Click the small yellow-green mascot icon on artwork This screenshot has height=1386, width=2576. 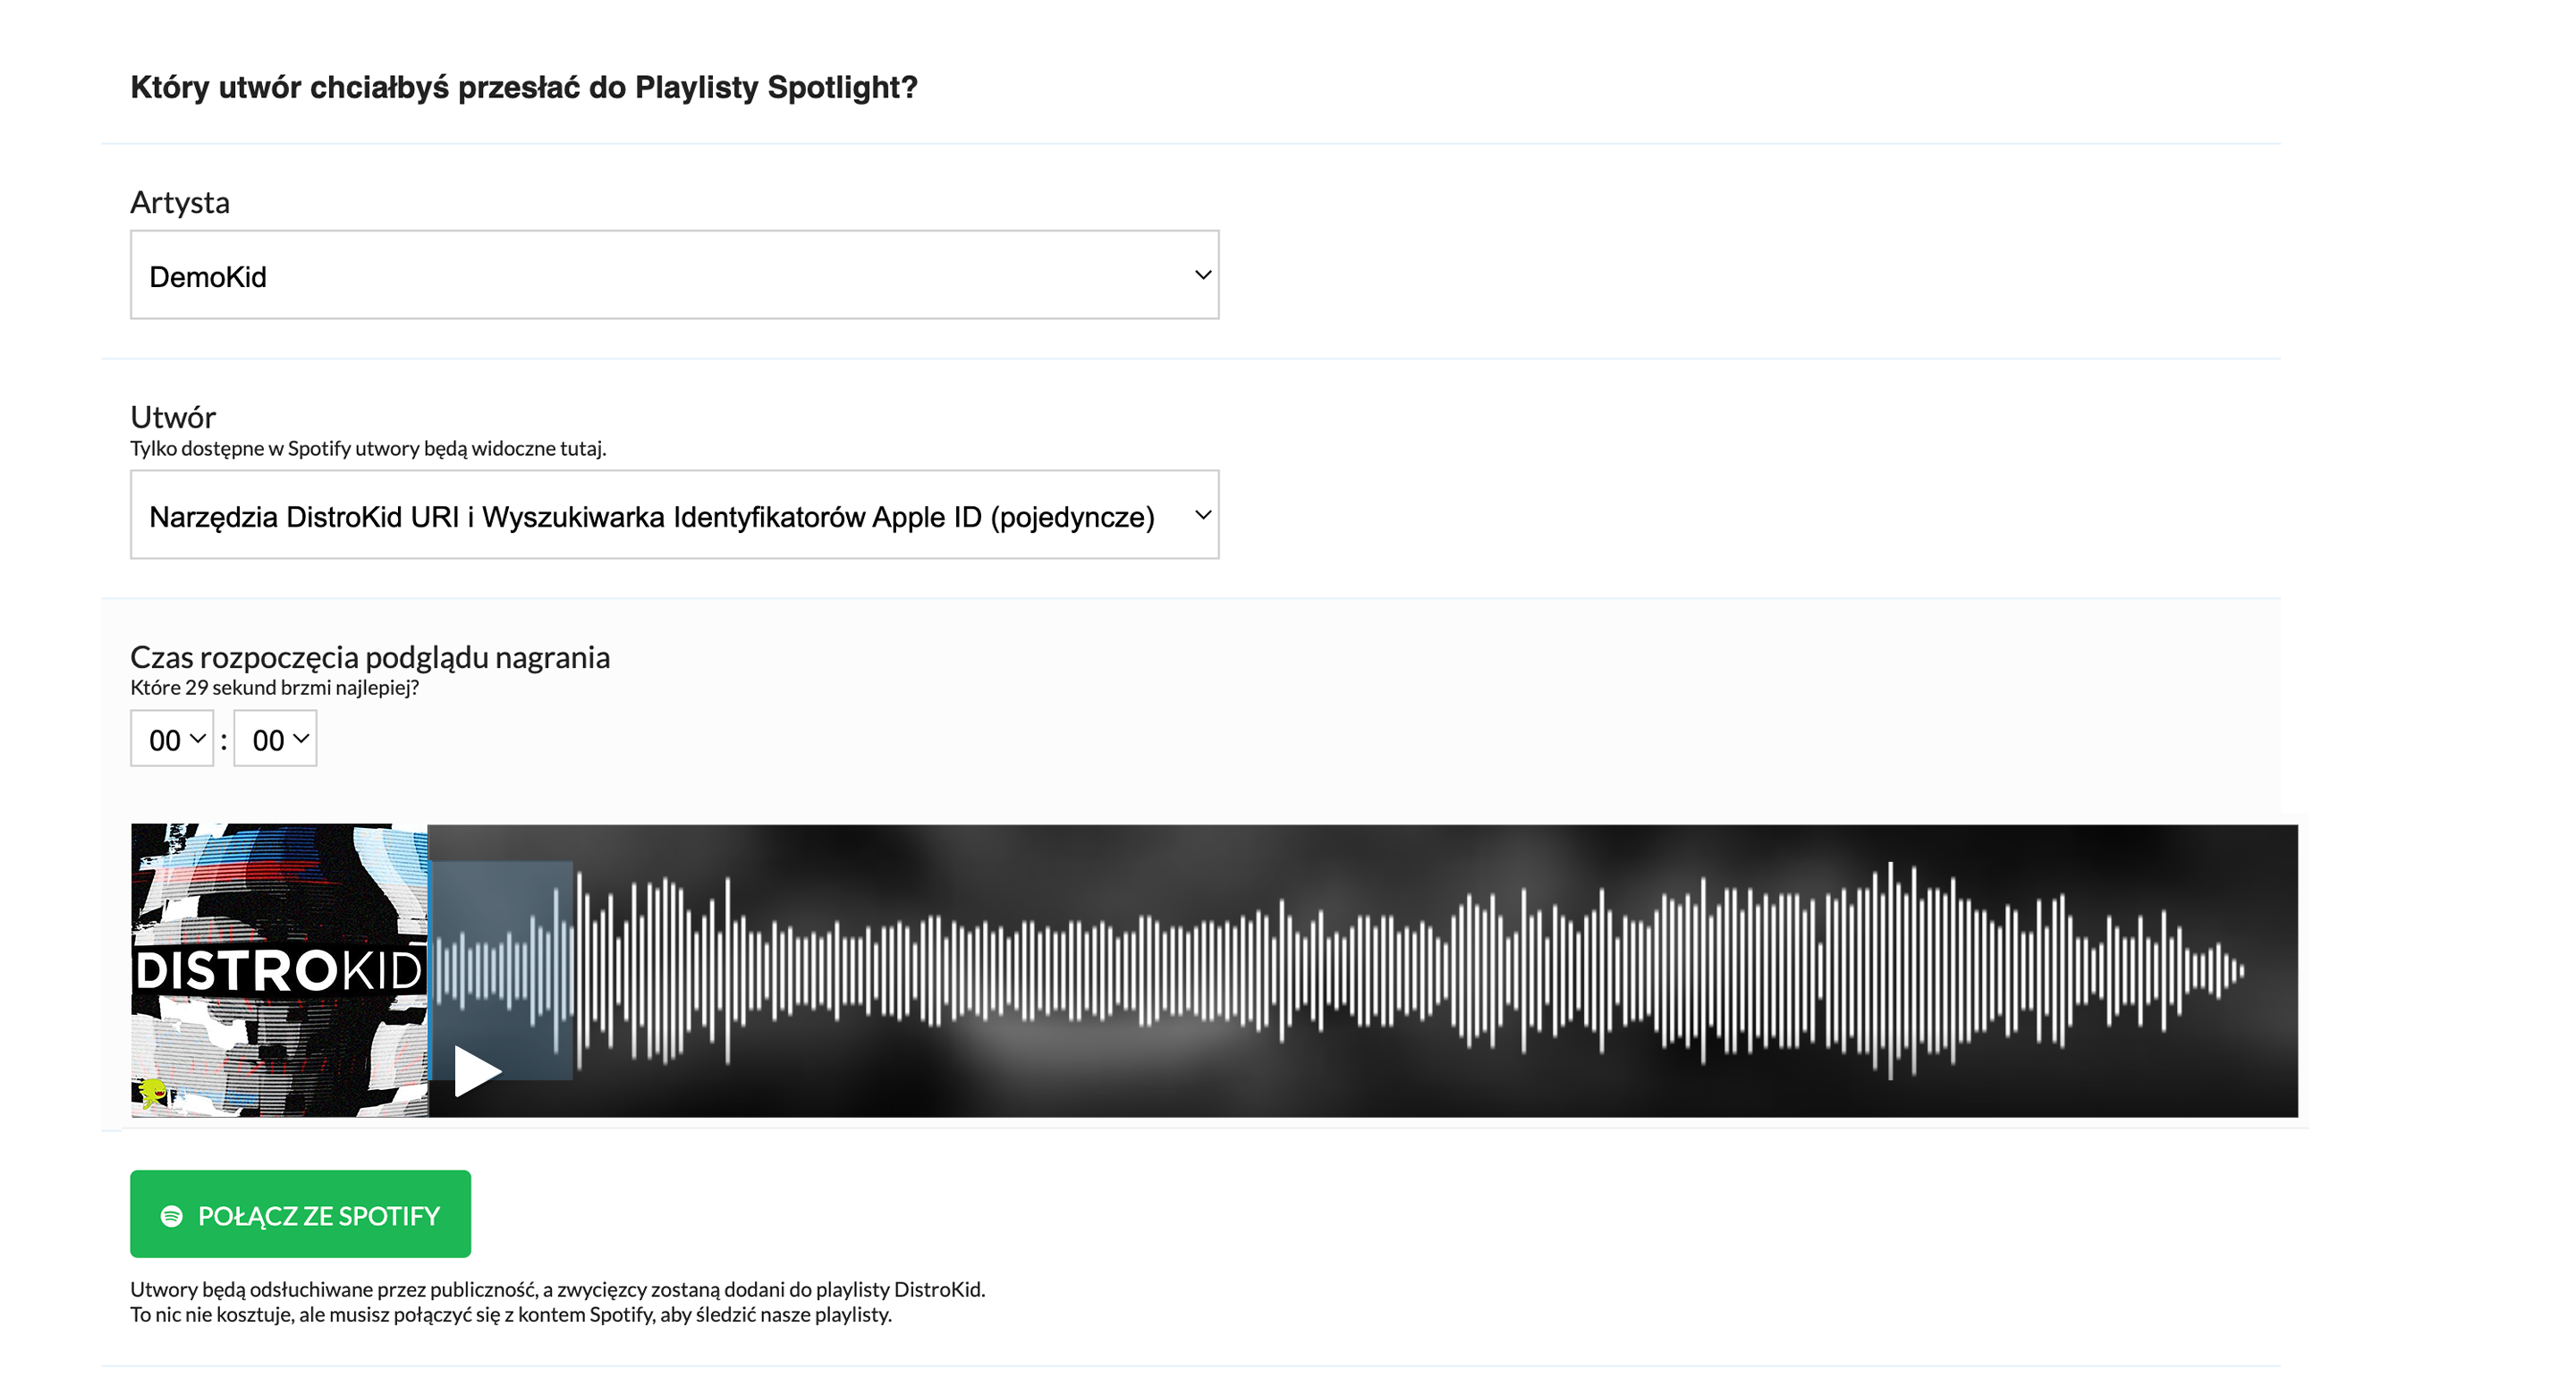click(x=152, y=1092)
